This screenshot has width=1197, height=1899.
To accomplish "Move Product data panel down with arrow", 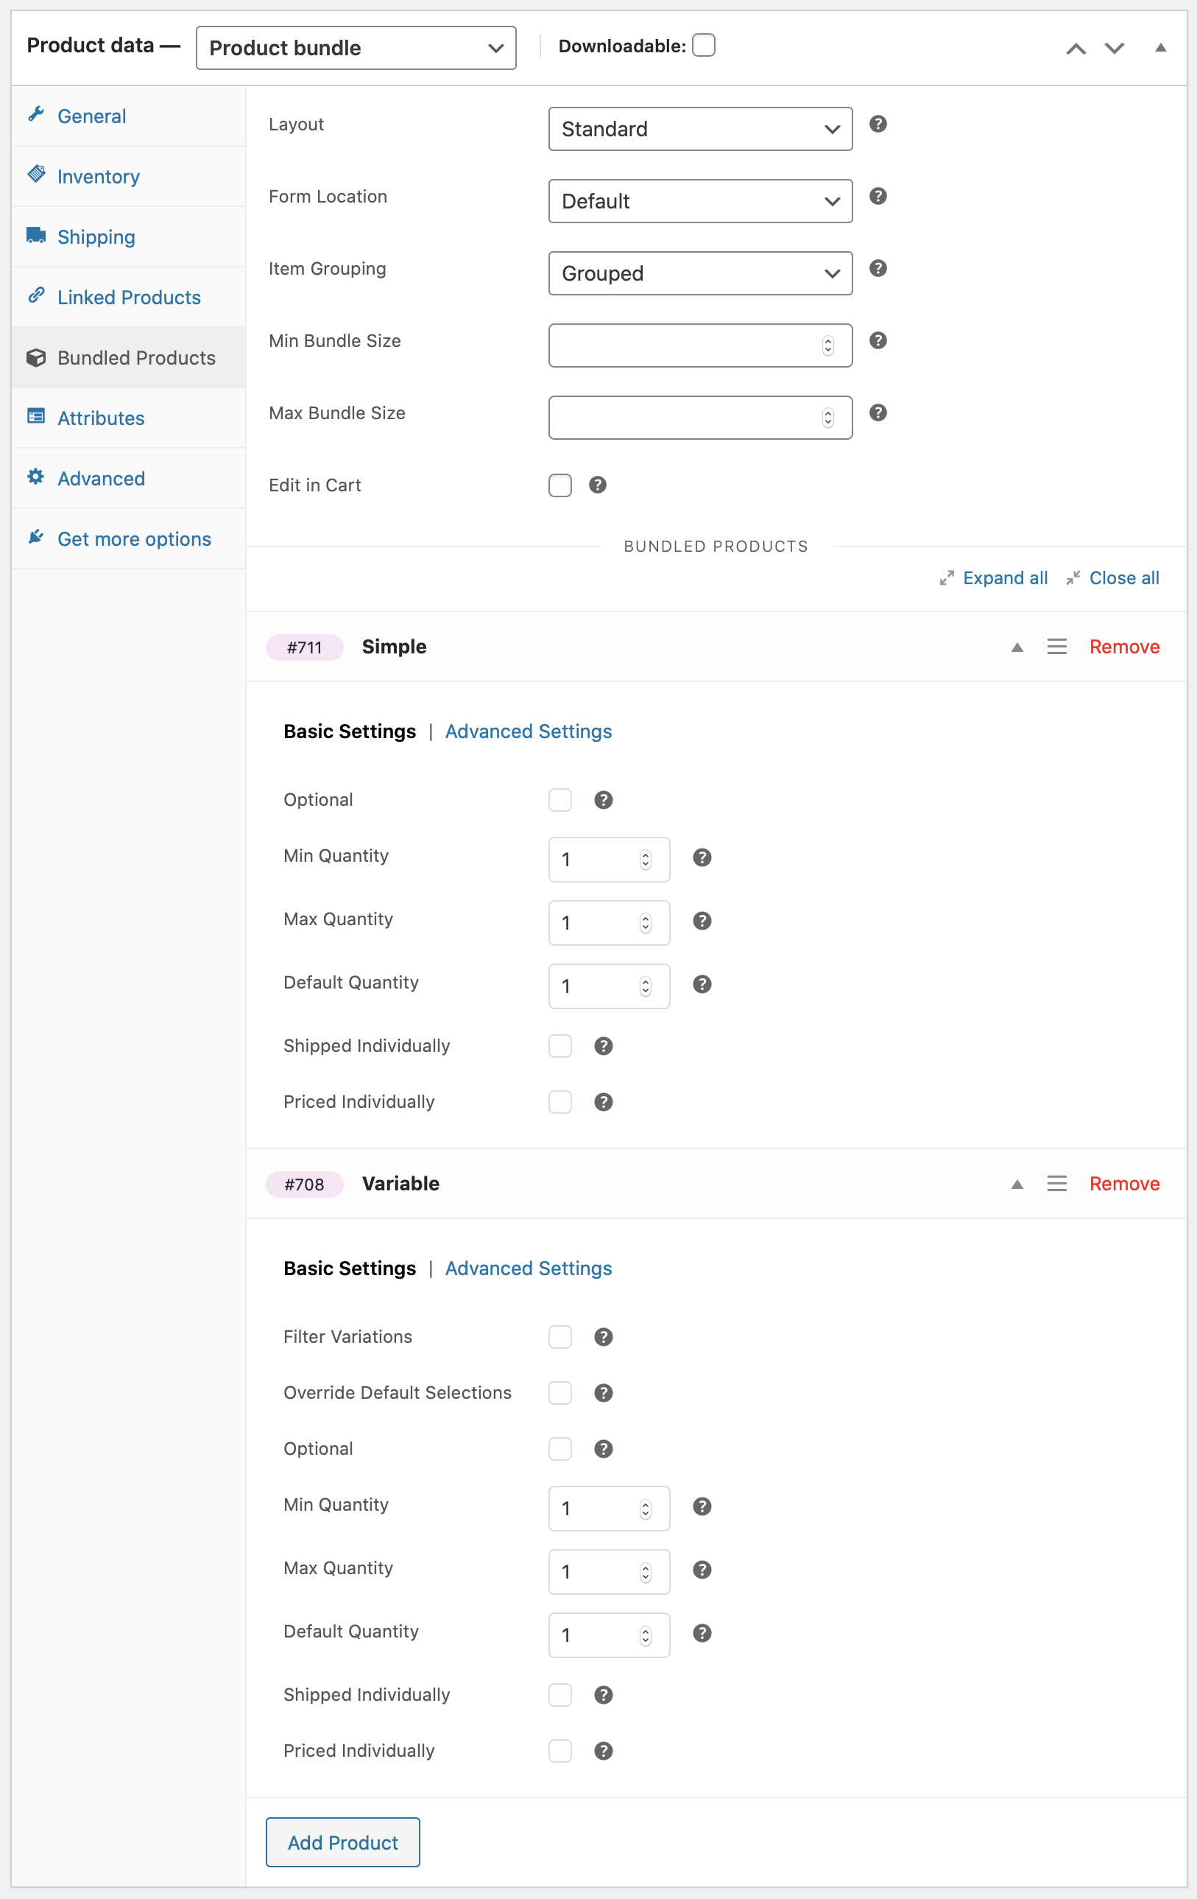I will [x=1114, y=48].
